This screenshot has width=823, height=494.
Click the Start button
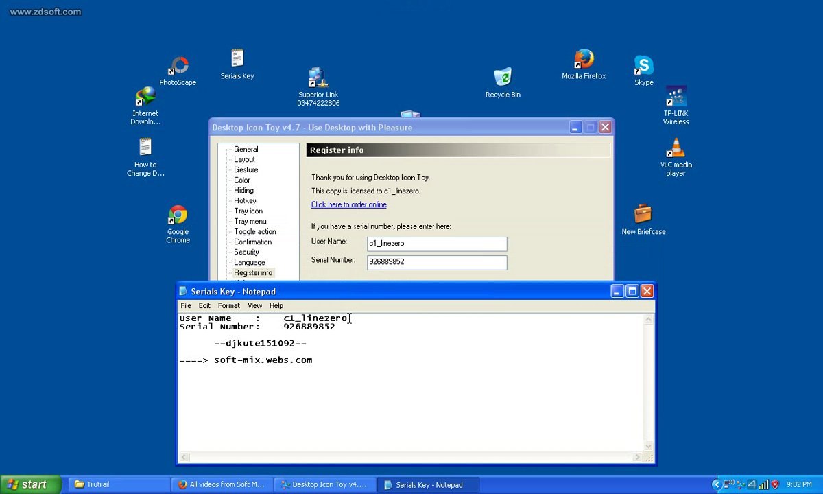tap(31, 484)
